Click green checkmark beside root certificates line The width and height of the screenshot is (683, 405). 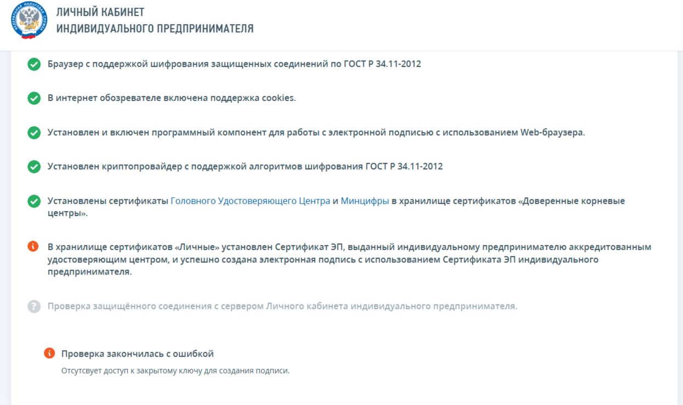click(x=34, y=201)
